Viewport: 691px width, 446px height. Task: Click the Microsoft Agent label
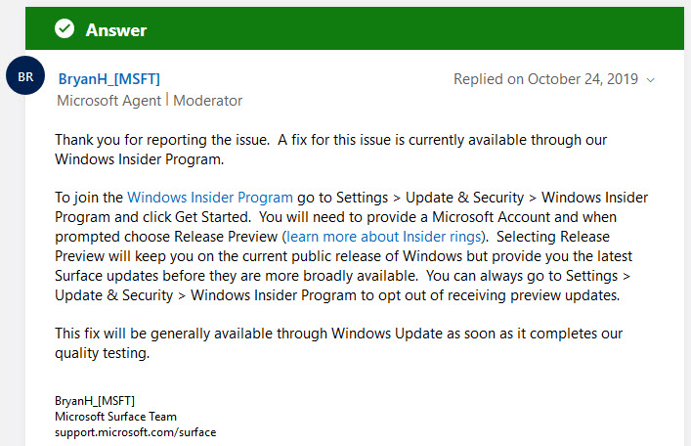click(x=108, y=100)
